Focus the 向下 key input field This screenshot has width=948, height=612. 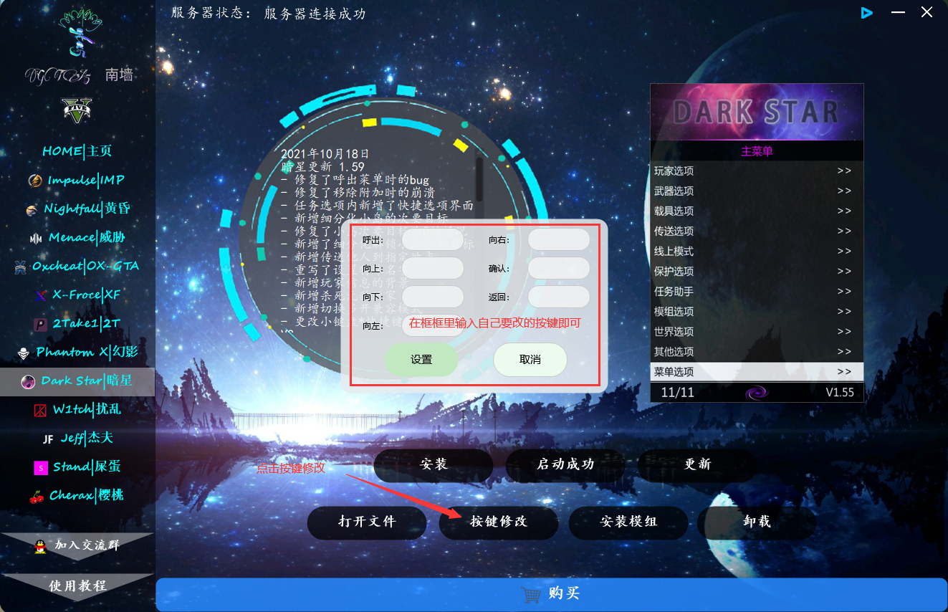coord(433,297)
